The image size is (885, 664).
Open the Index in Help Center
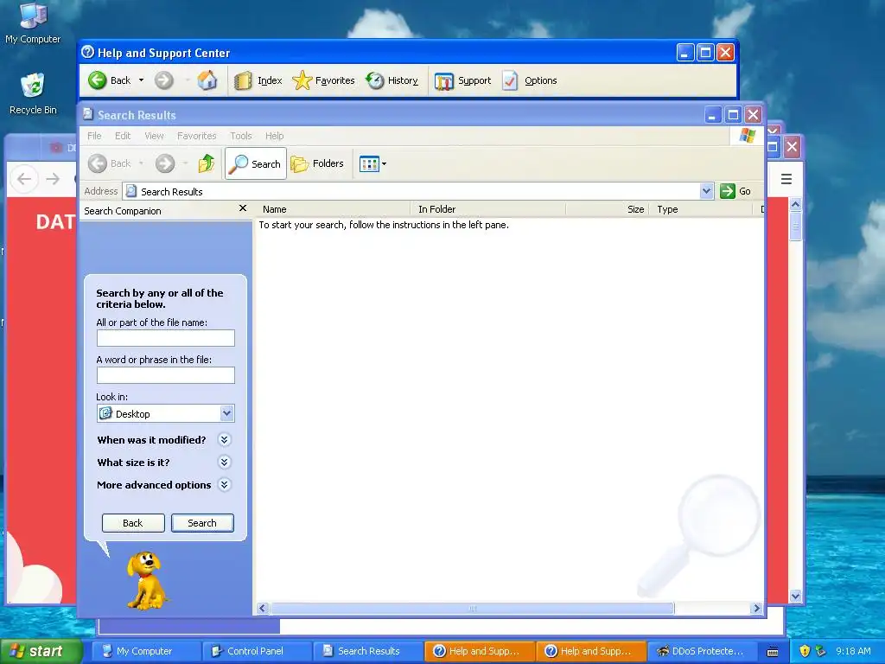pyautogui.click(x=258, y=80)
